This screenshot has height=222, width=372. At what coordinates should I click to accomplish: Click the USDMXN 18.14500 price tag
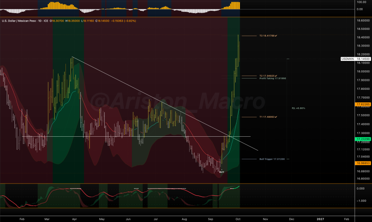355,59
